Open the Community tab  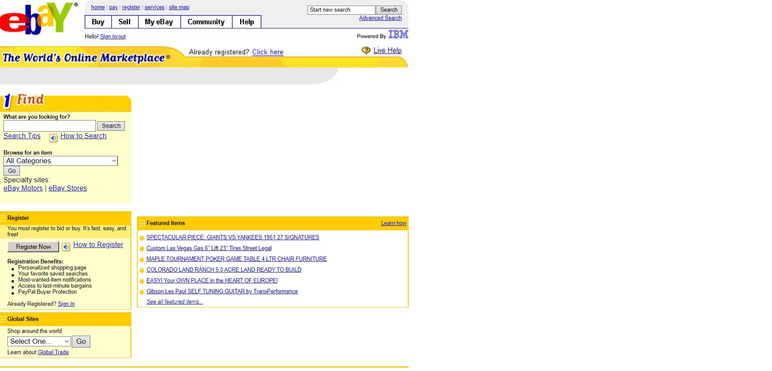206,22
